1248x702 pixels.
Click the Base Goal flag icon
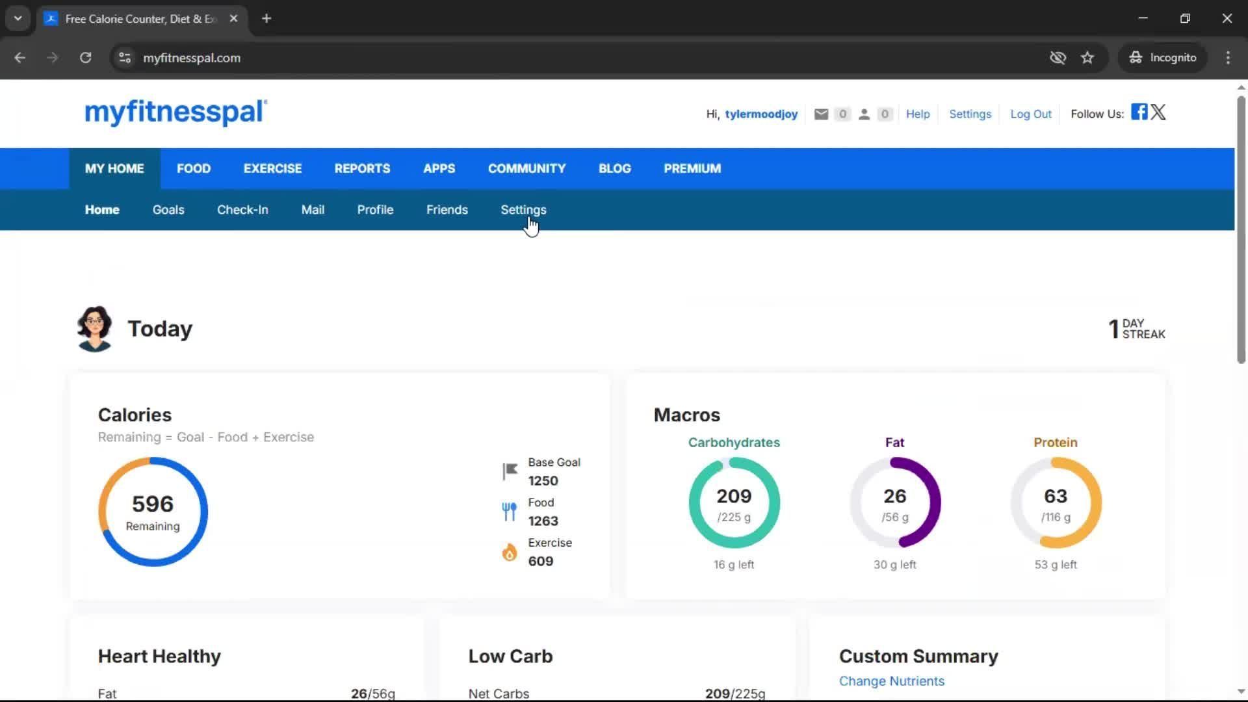pyautogui.click(x=510, y=471)
